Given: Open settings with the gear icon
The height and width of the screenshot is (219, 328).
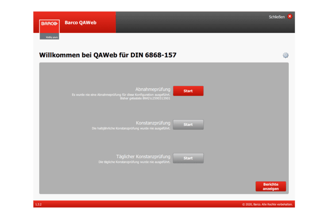Looking at the screenshot, I should click(286, 55).
